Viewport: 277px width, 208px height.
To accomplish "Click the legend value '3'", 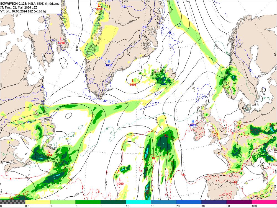I will (x=76, y=206).
